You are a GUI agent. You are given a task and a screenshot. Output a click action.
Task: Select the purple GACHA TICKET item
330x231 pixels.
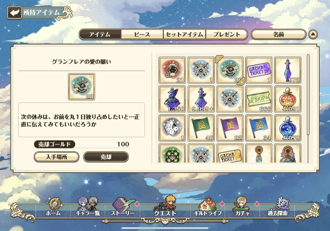point(259,70)
